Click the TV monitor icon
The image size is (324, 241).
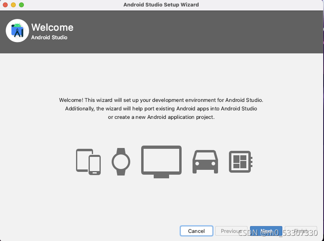point(161,162)
